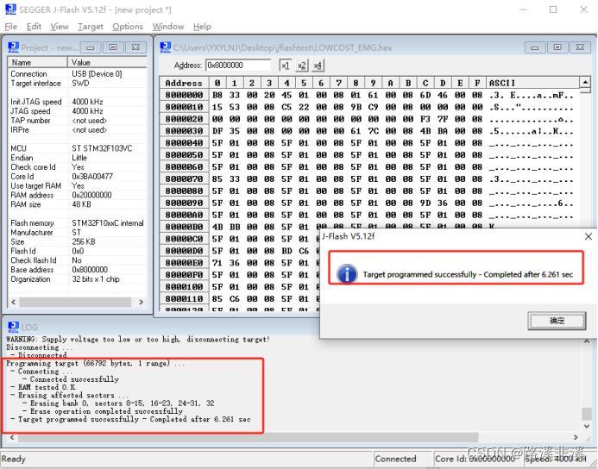598x469 pixels.
Task: Select the 'Little' Endian value
Action: (79, 158)
